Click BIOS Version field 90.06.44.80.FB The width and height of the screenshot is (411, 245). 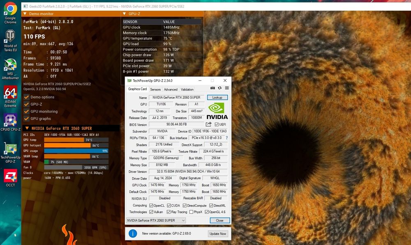(176, 124)
